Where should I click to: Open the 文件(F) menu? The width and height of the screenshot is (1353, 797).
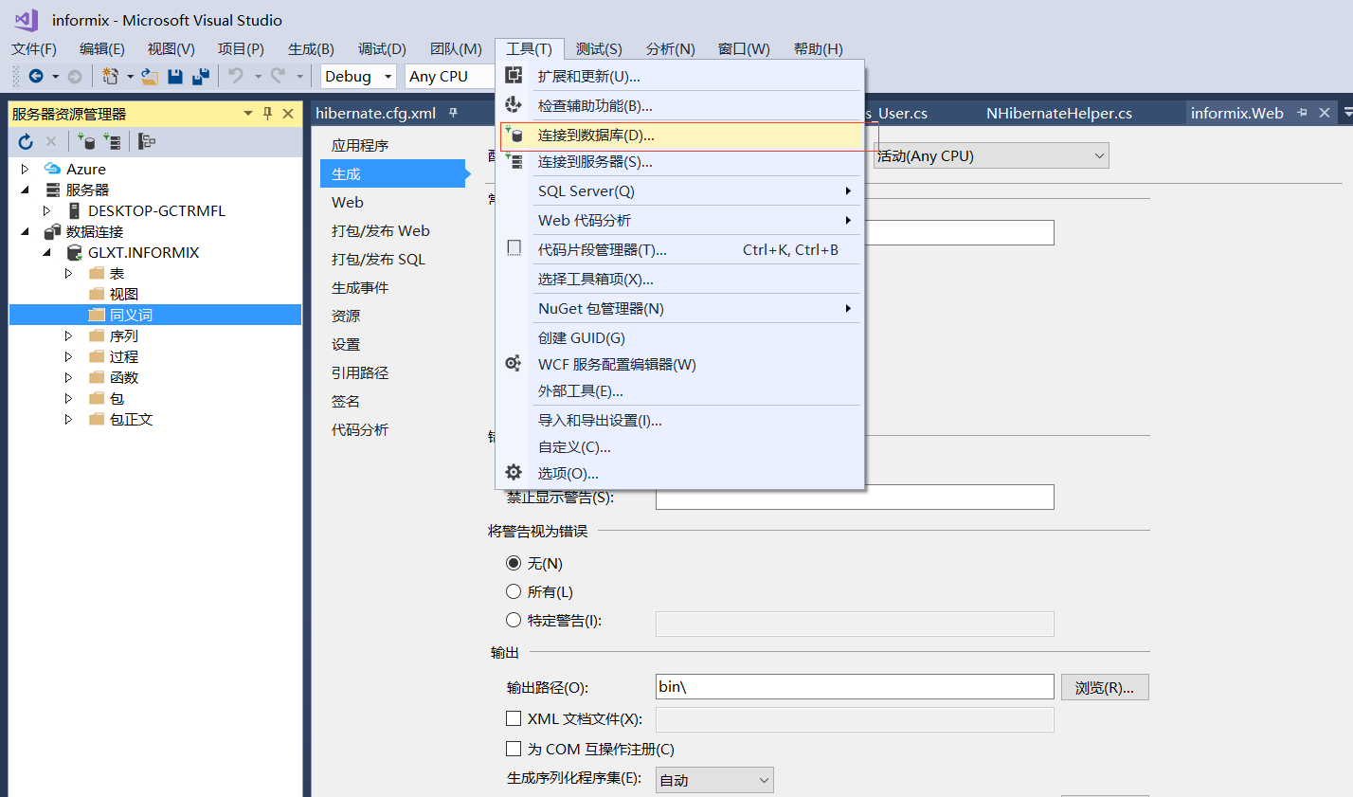[34, 48]
